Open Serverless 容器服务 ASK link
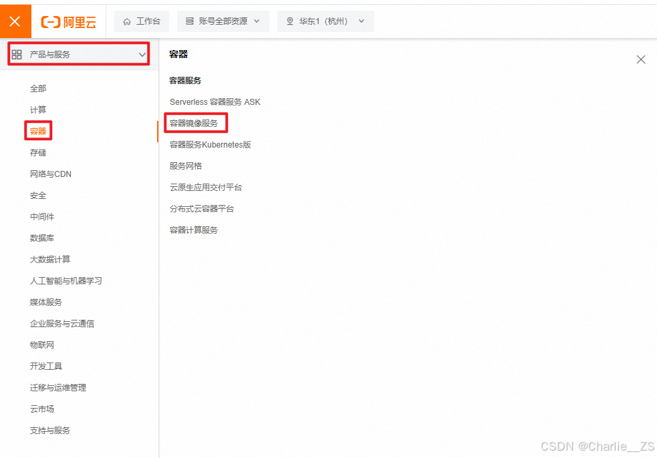The width and height of the screenshot is (657, 458). [215, 101]
